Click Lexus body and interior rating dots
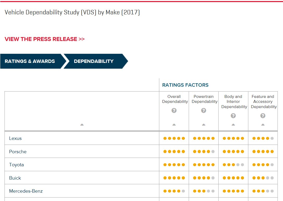This screenshot has height=201, width=283. click(233, 138)
